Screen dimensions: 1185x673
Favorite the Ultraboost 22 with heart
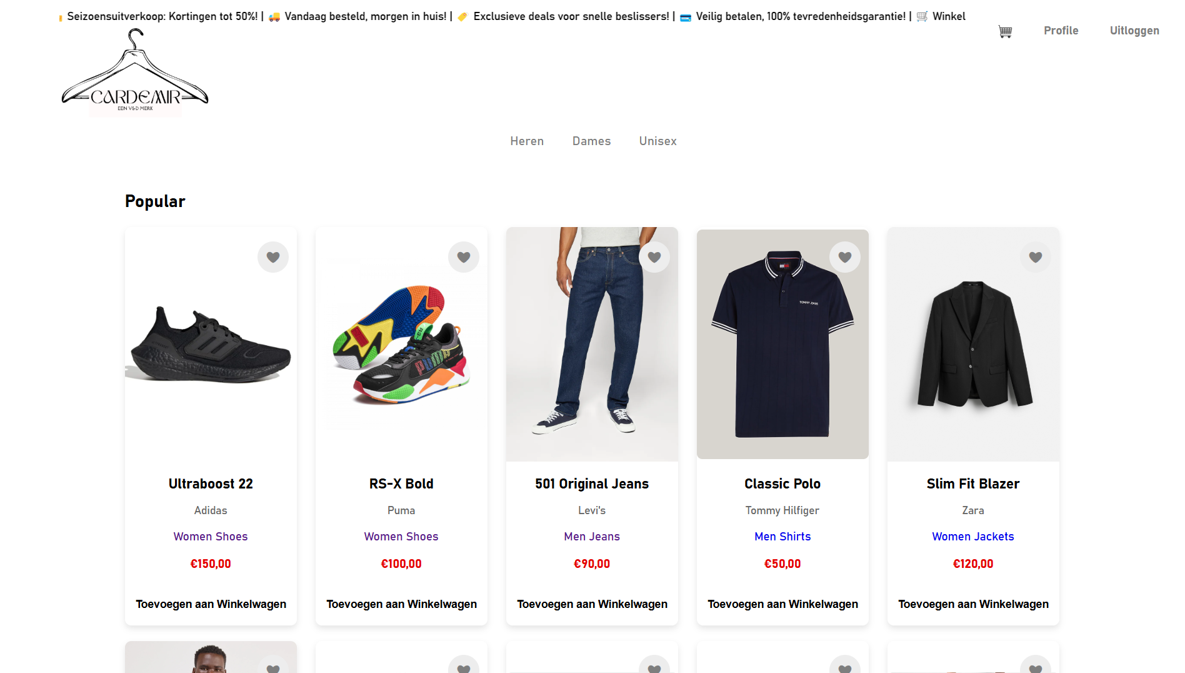point(273,257)
